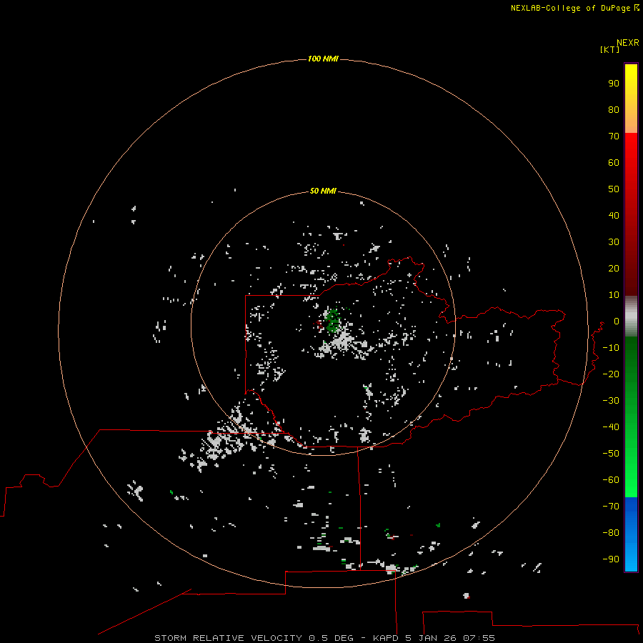Click the -40 value on velocity scale
This screenshot has height=643, width=643.
pos(611,427)
